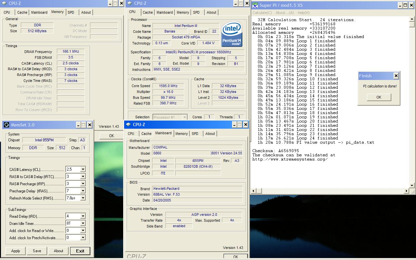Click the Intel Pentium M logo in CPU-Z
The image size is (416, 260).
click(232, 34)
